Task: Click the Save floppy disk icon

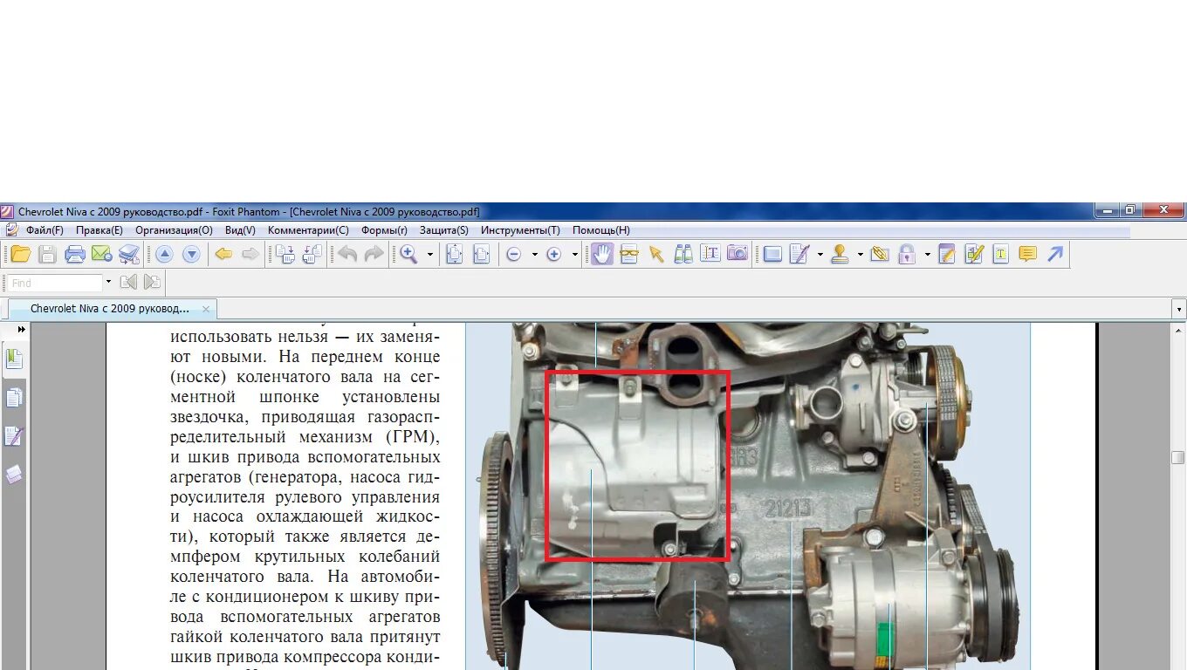Action: point(47,254)
